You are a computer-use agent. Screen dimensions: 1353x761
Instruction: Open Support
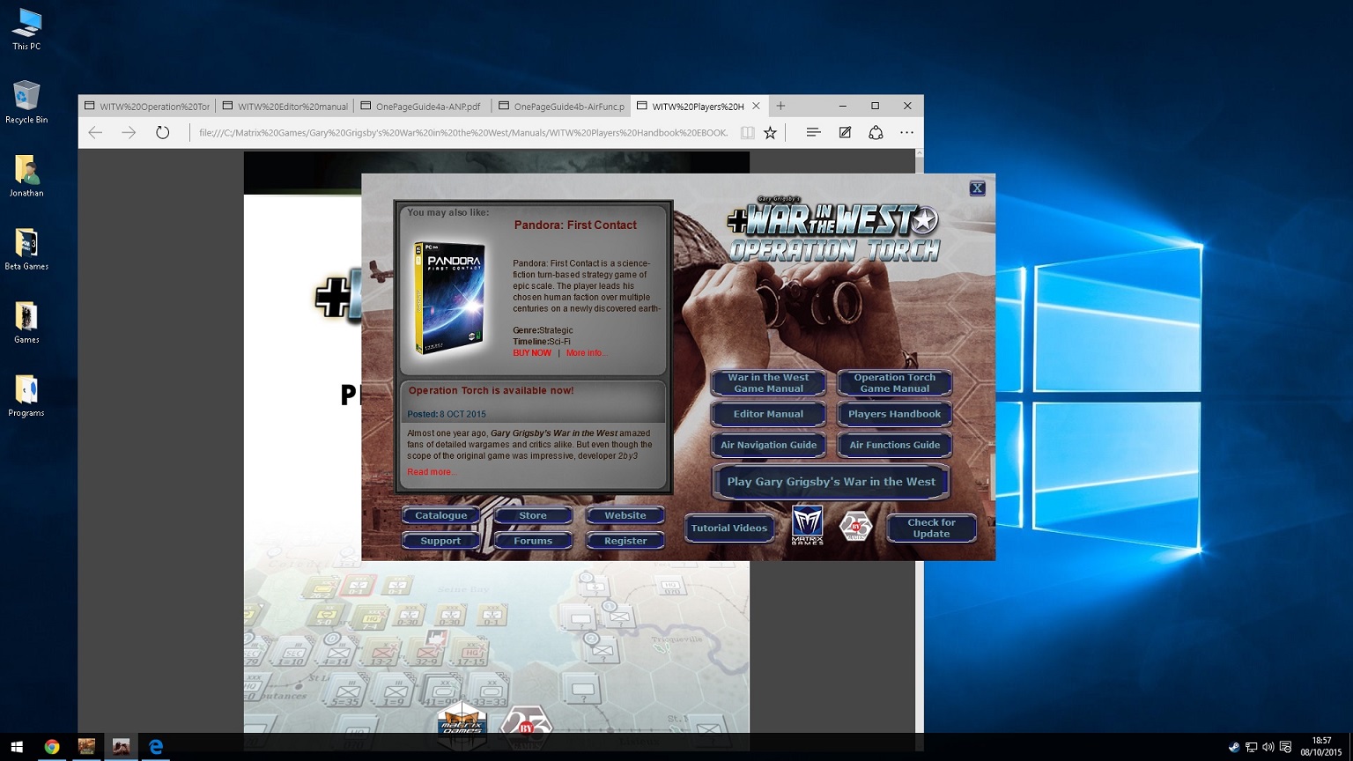[x=440, y=541]
